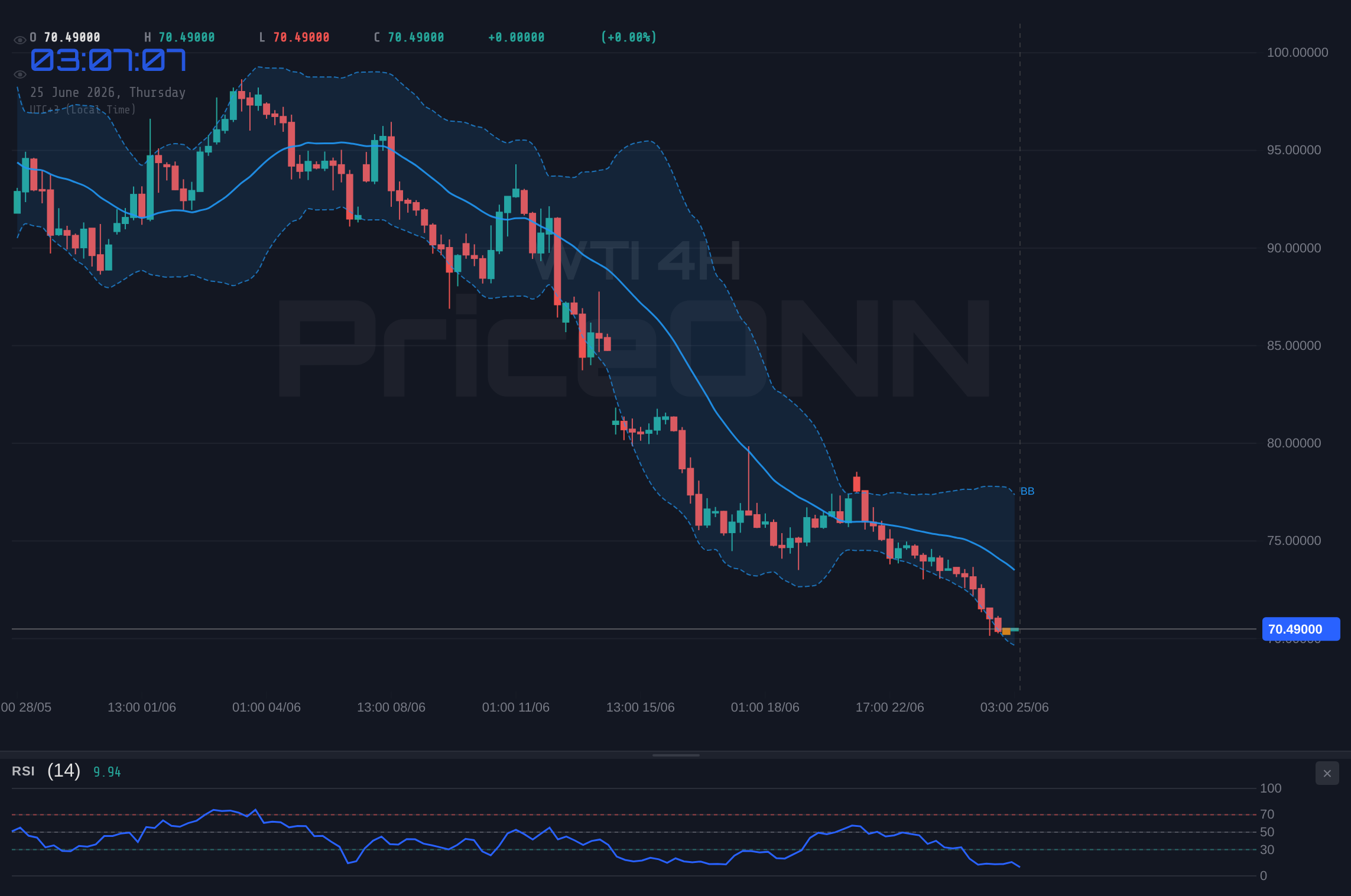Click the 03:07:07 clock display
1351x896 pixels.
click(x=108, y=60)
